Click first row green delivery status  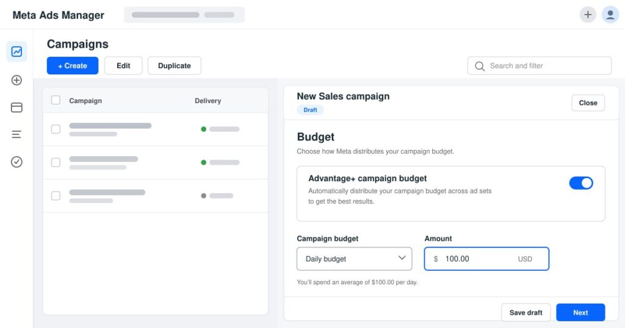[220, 129]
